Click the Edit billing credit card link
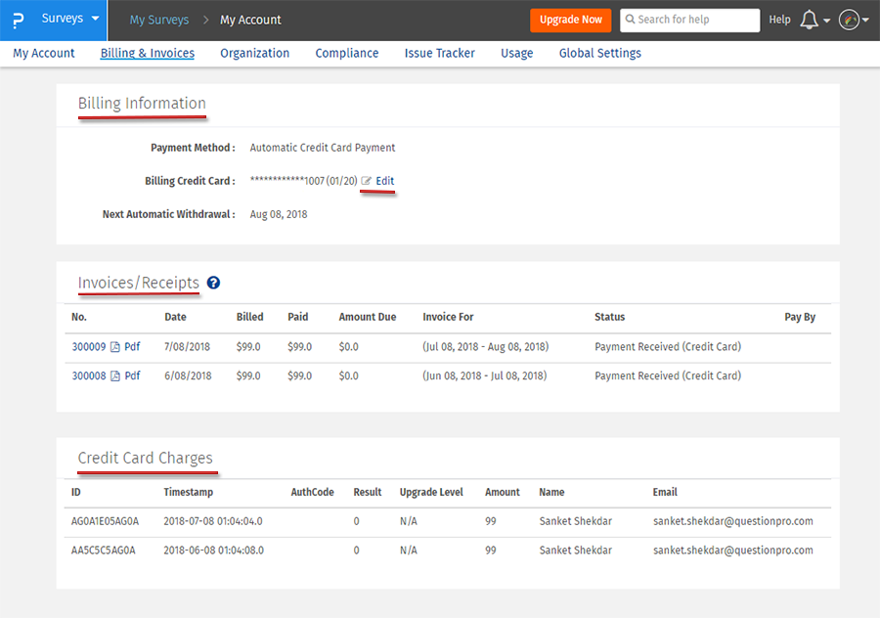 click(x=385, y=181)
